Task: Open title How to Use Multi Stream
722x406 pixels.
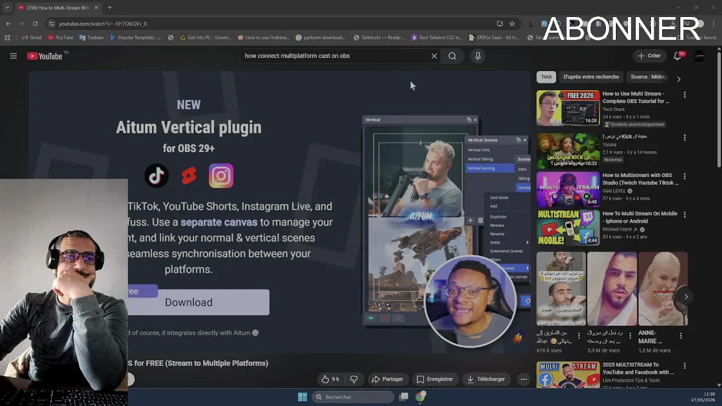Action: click(636, 98)
